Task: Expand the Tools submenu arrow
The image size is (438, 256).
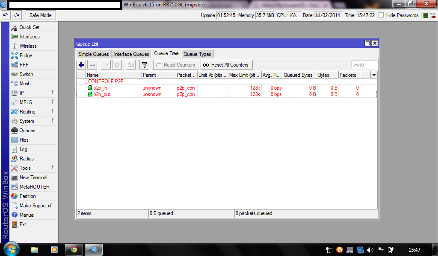Action: (x=53, y=167)
